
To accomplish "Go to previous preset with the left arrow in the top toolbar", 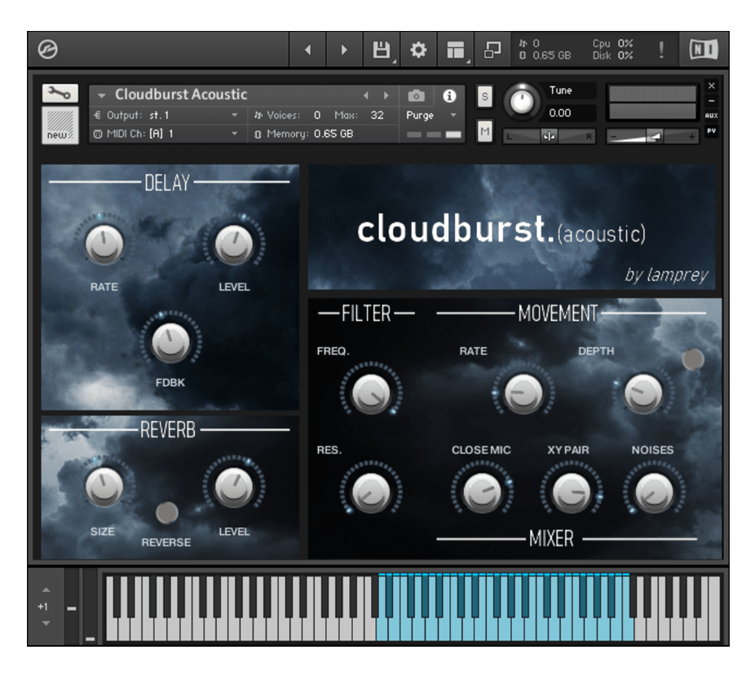I will (307, 50).
